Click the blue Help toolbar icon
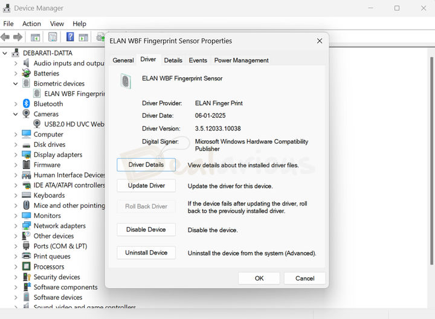This screenshot has width=435, height=319. coord(70,37)
